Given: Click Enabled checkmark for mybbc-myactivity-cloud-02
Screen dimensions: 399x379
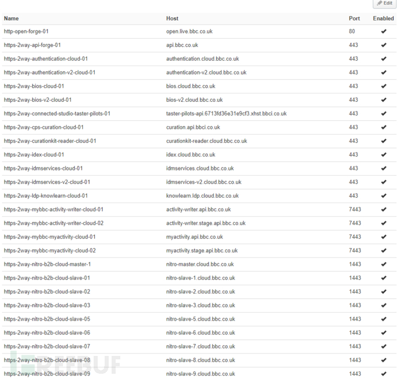Looking at the screenshot, I should [384, 251].
